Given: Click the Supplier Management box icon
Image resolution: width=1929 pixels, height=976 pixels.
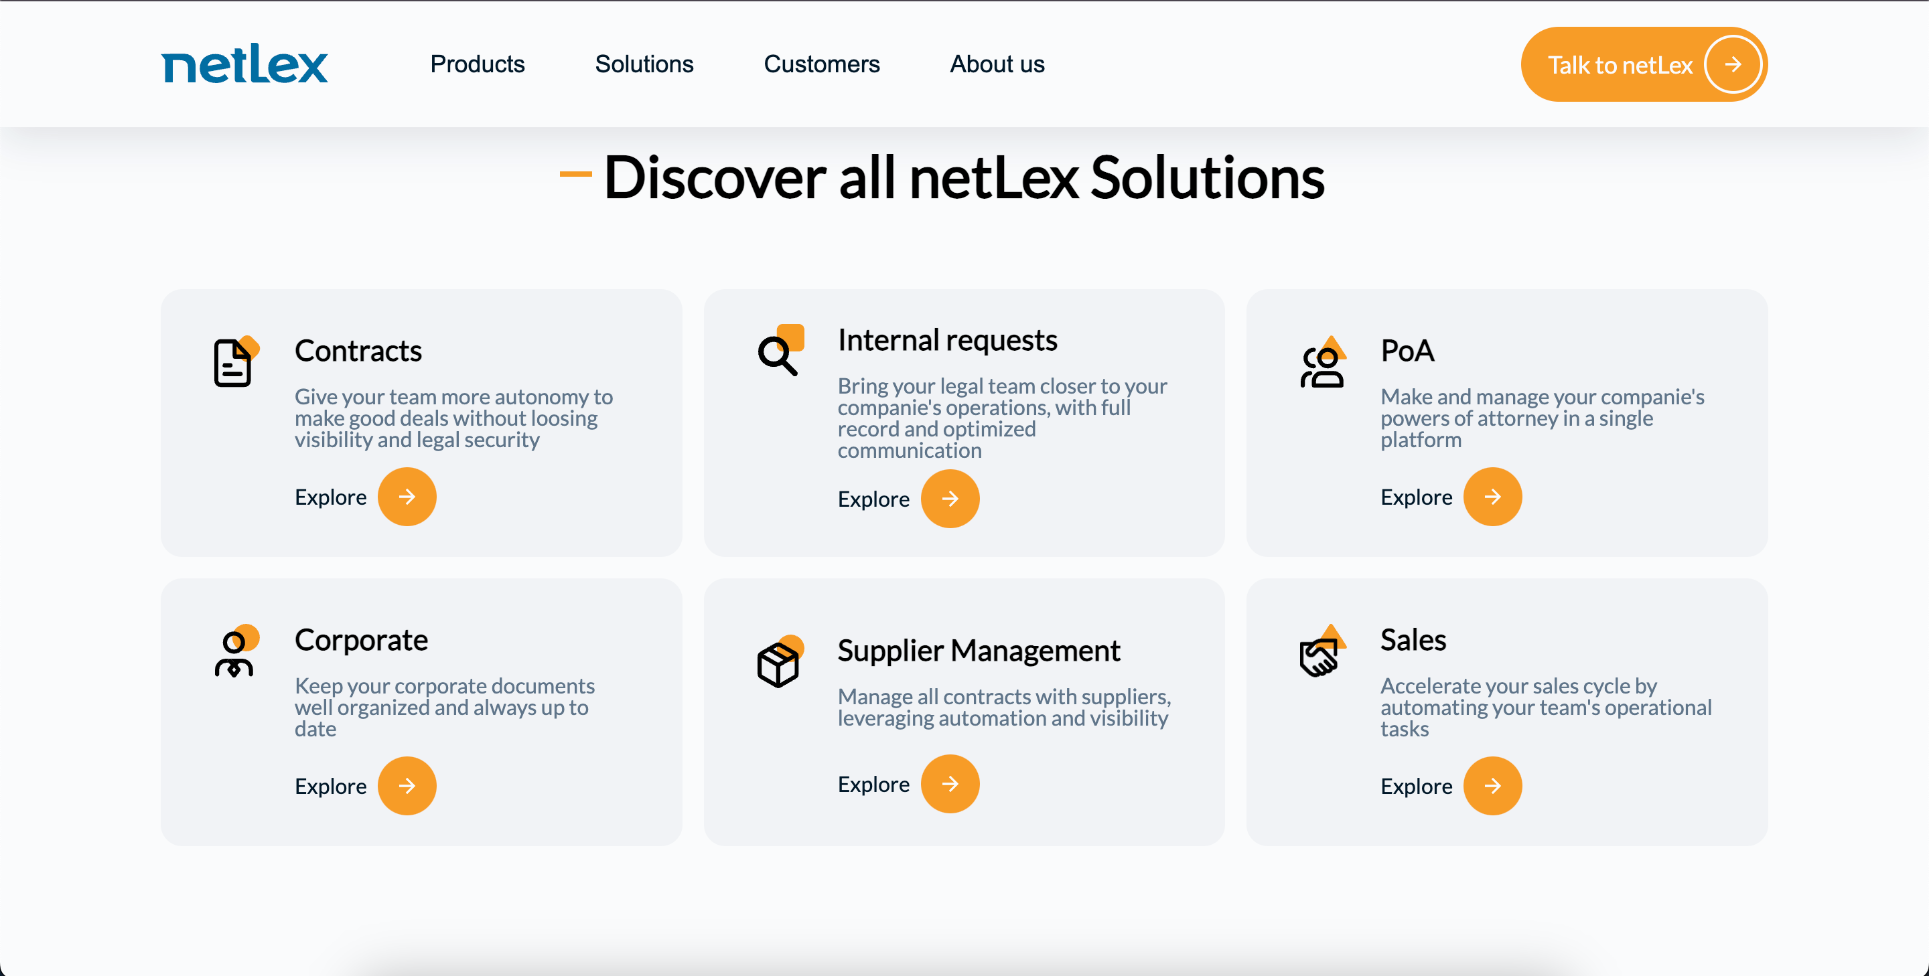Looking at the screenshot, I should pos(780,661).
